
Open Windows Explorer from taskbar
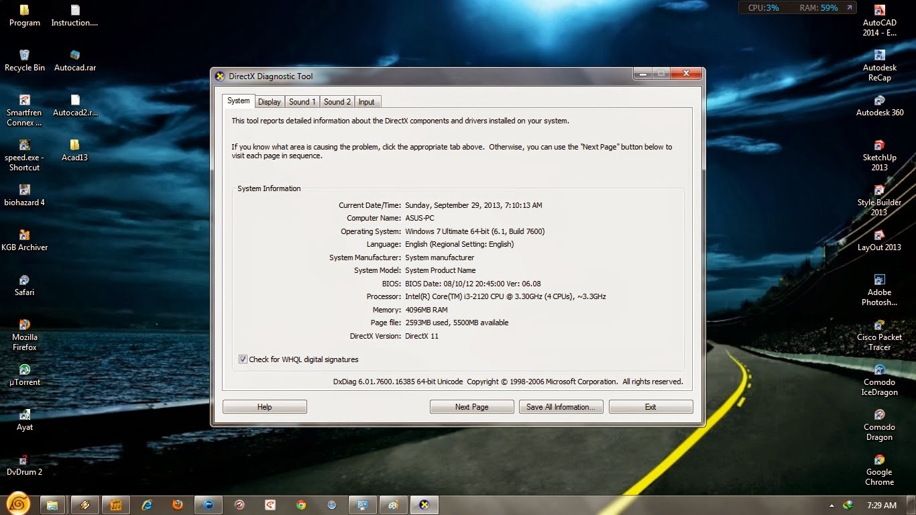(52, 505)
